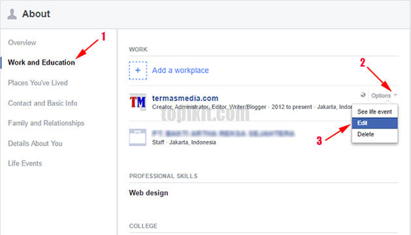Screen dimensions: 411x235
Task: Click the dashed plus add workplace icon
Action: click(x=138, y=70)
